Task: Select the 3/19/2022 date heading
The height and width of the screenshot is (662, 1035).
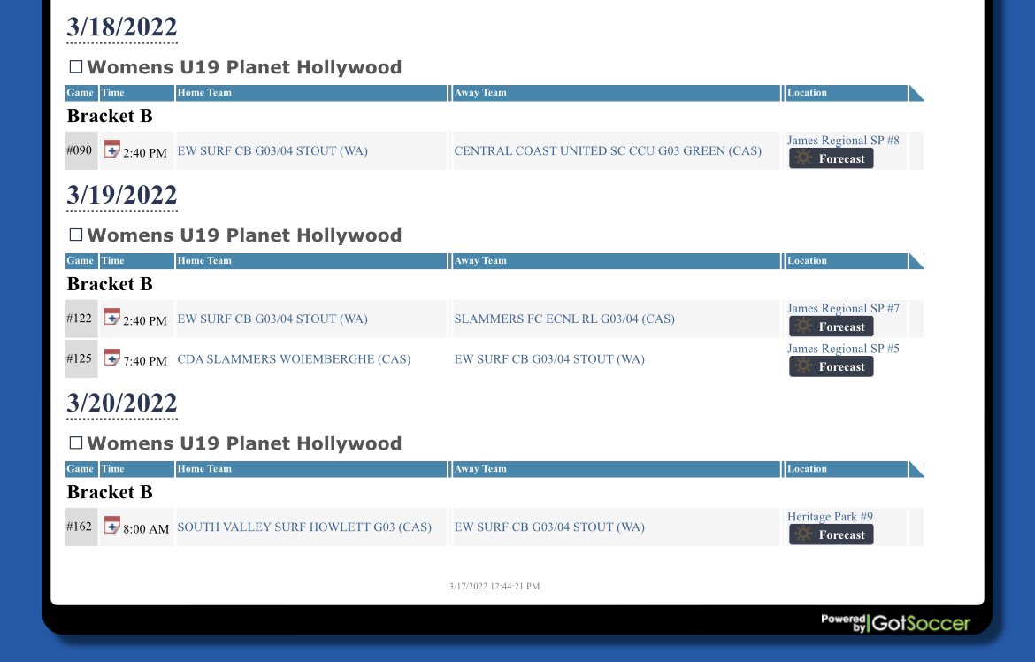Action: tap(122, 195)
